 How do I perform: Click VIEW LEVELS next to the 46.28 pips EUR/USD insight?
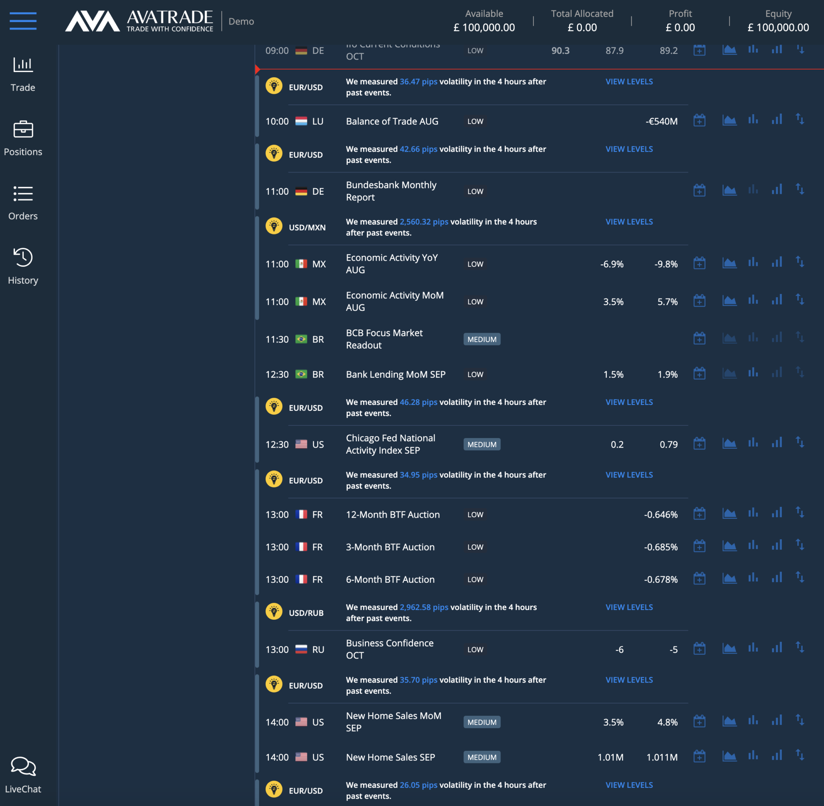pos(629,402)
